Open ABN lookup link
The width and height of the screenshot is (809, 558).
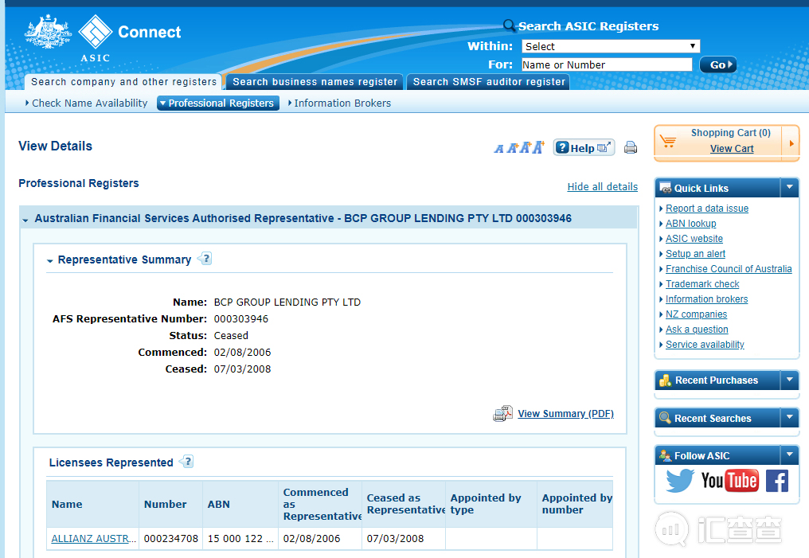coord(691,224)
